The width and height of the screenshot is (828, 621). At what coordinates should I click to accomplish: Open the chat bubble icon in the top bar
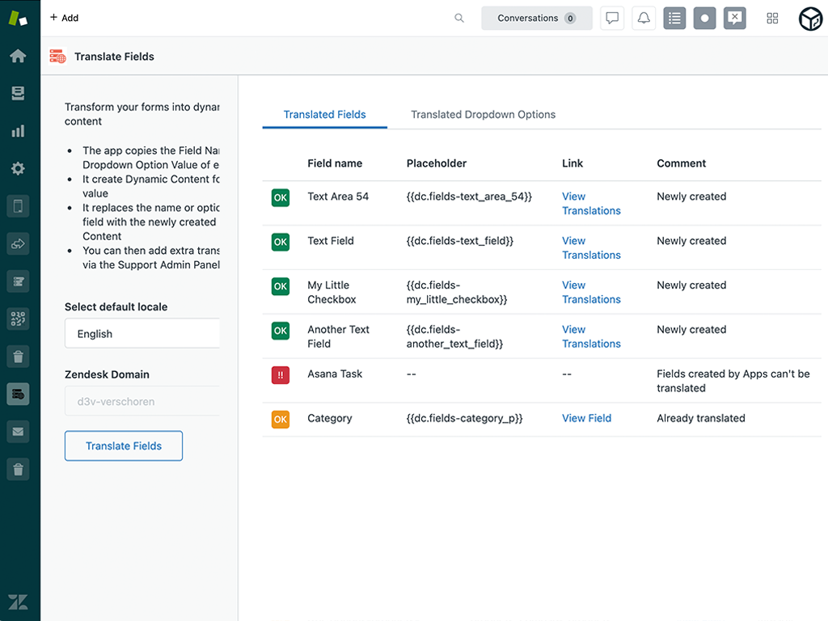click(612, 18)
